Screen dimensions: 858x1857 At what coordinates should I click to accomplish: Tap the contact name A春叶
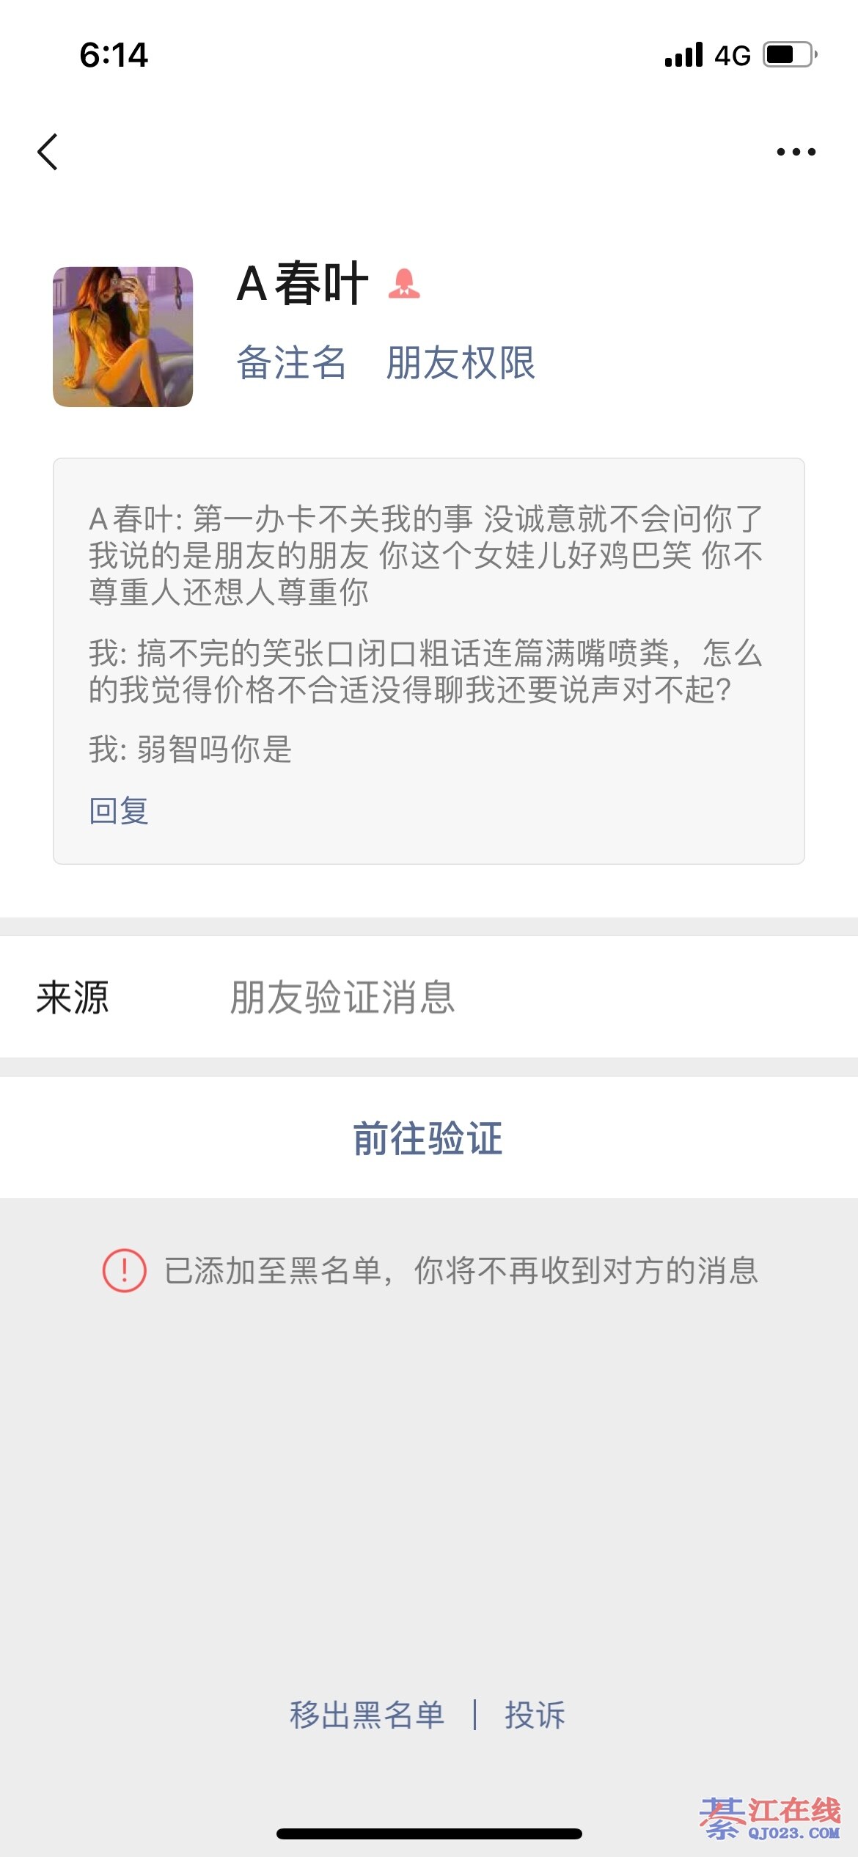302,283
